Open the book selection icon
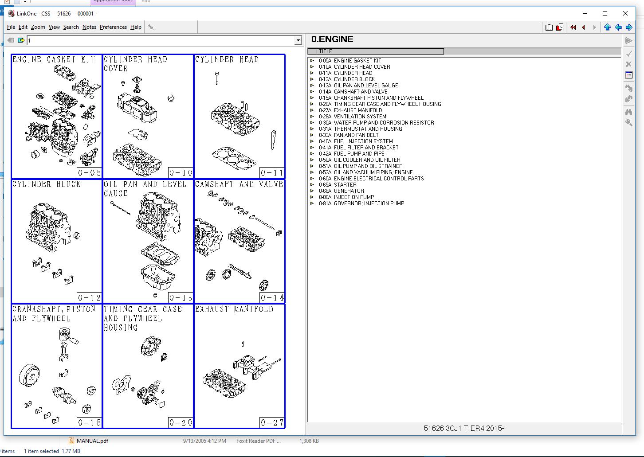The image size is (644, 457). 549,27
